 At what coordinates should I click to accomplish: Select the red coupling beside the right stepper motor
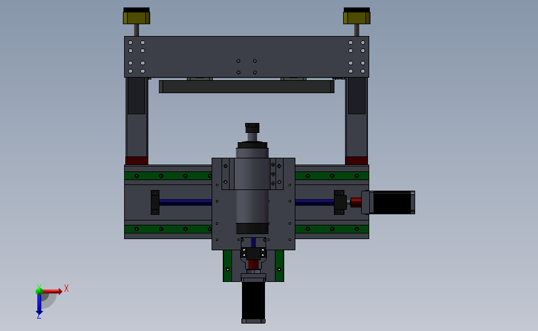[x=356, y=202]
